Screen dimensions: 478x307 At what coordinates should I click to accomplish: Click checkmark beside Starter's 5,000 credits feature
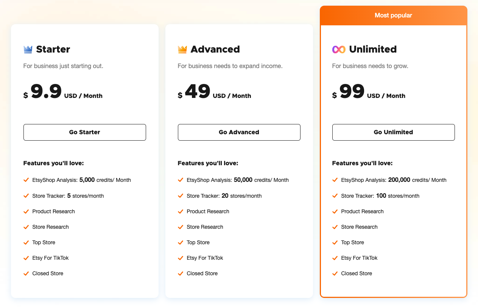(26, 180)
